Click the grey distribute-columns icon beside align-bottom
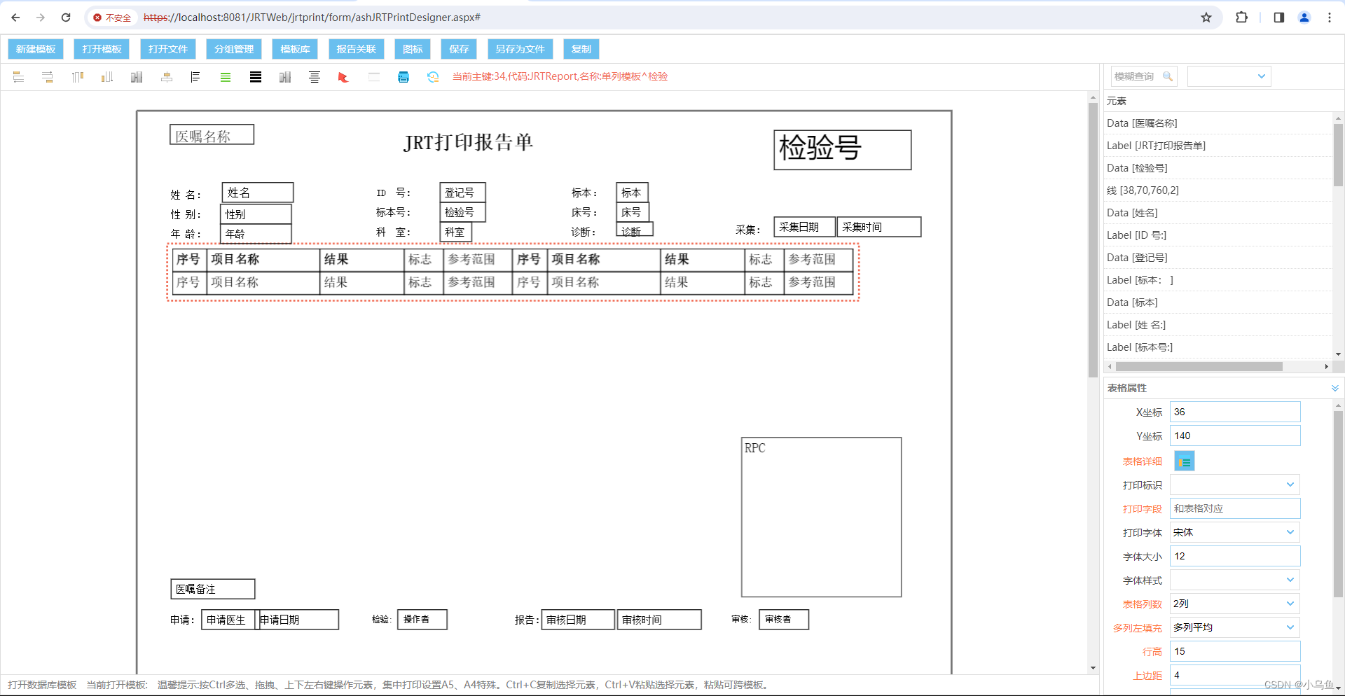Screen dimensions: 1345x696 [137, 77]
